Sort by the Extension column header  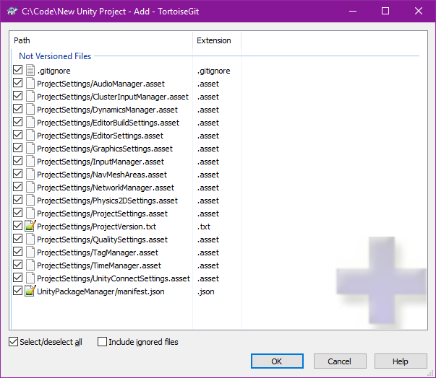217,40
